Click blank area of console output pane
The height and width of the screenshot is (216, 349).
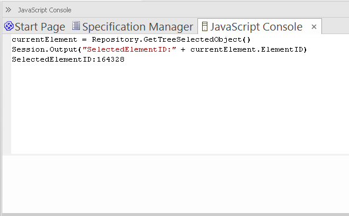click(x=180, y=107)
